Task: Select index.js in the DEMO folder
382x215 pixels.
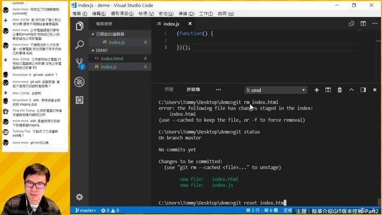Action: pos(120,66)
